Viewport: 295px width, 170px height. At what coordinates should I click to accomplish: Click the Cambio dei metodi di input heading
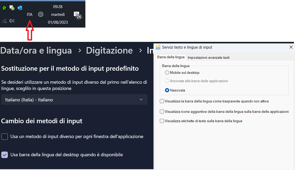point(42,121)
